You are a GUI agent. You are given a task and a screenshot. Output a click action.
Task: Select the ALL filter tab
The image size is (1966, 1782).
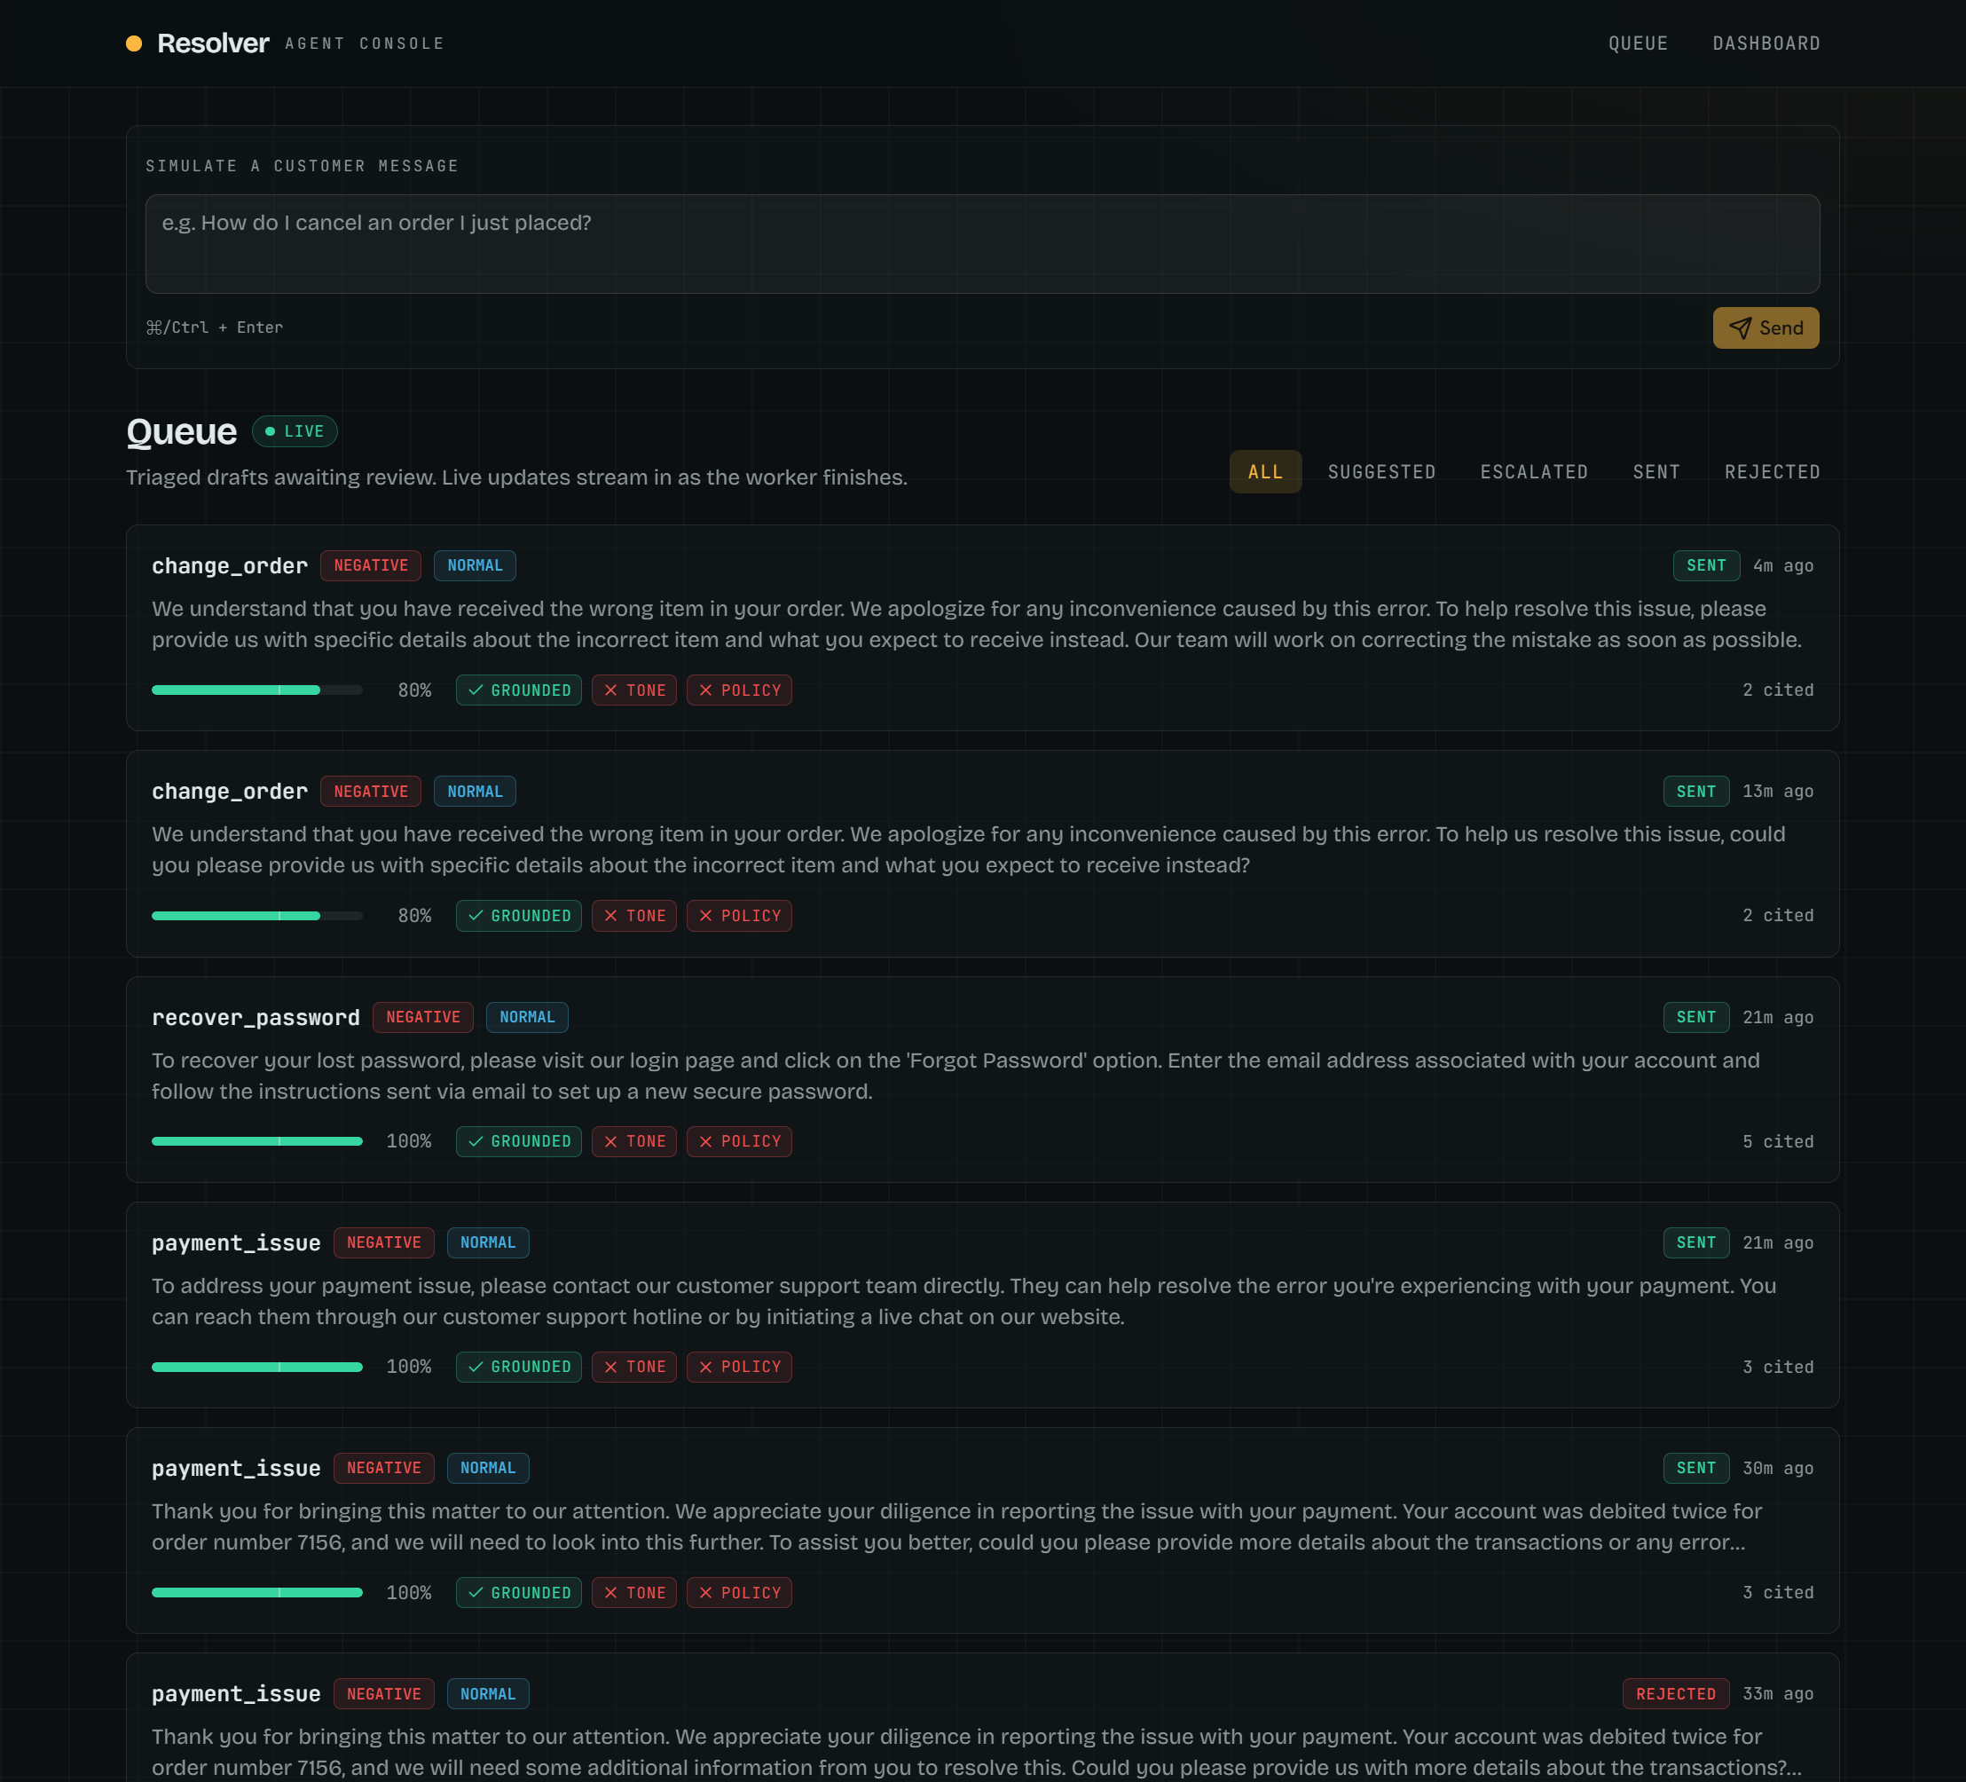[x=1265, y=471]
